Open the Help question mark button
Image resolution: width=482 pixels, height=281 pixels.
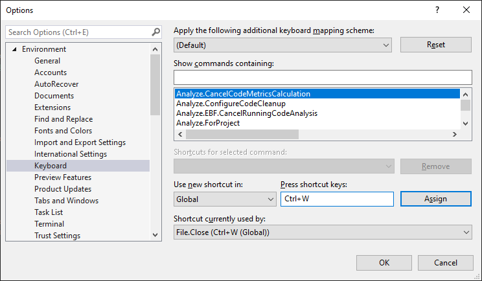click(x=437, y=10)
